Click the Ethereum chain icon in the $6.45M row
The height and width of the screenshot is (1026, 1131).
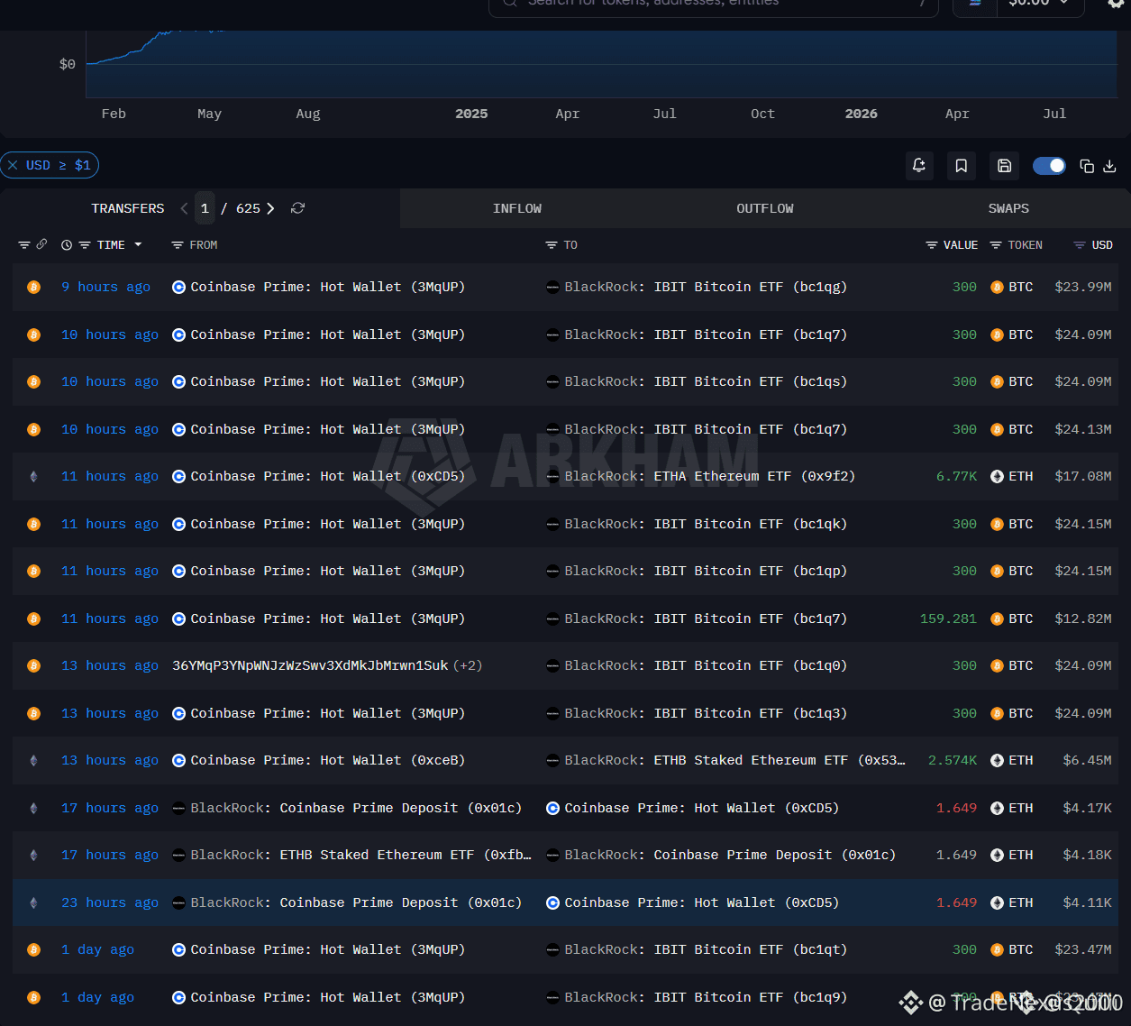(33, 761)
